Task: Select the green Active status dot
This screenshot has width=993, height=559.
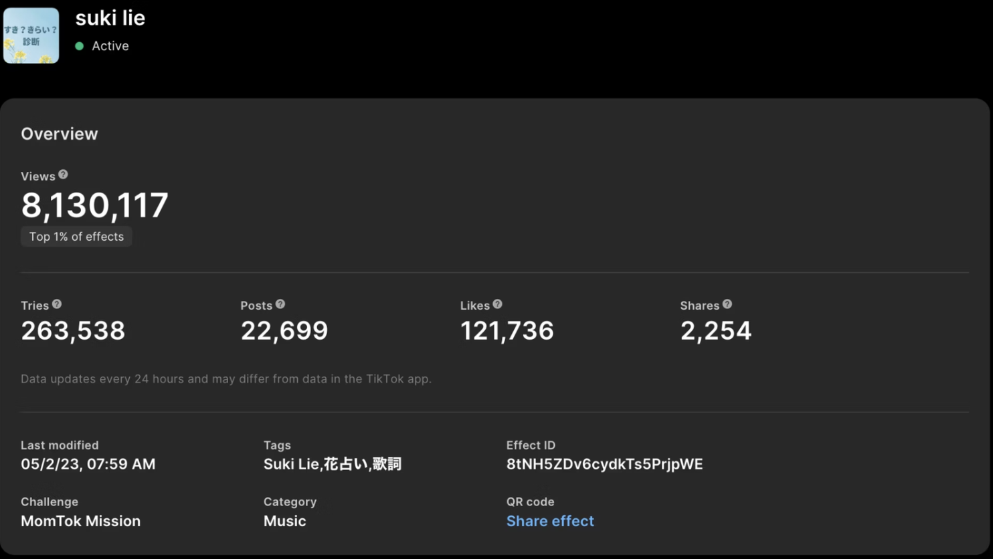Action: click(x=80, y=46)
